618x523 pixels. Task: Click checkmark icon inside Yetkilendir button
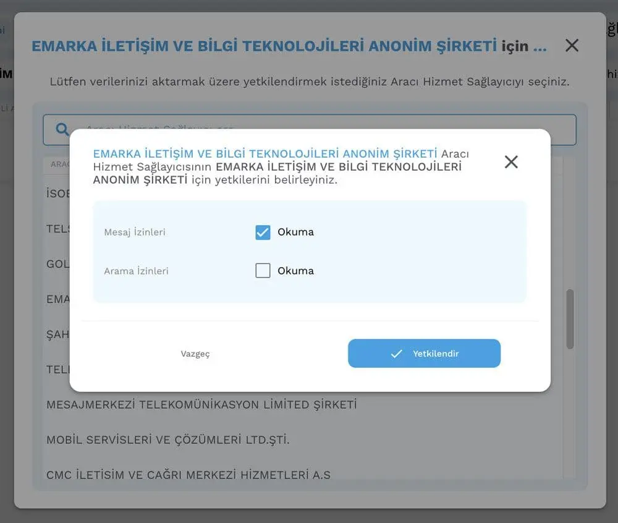[397, 354]
